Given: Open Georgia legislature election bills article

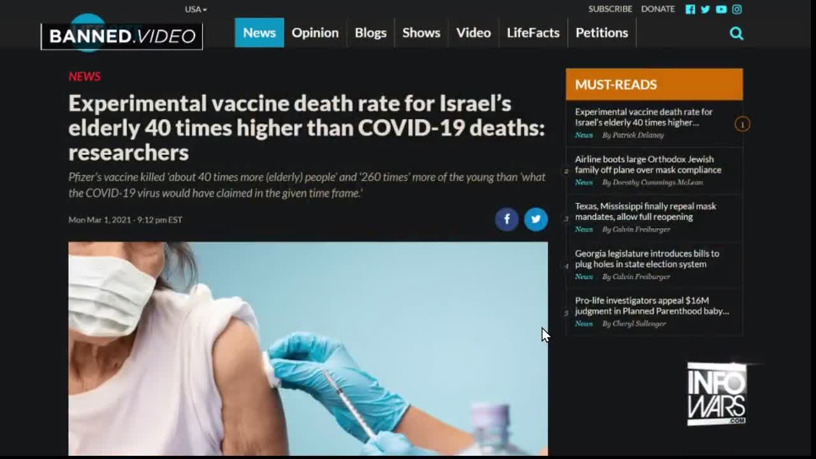Looking at the screenshot, I should click(647, 259).
